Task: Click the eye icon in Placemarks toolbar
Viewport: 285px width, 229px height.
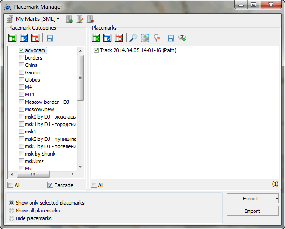Action: coord(182,38)
